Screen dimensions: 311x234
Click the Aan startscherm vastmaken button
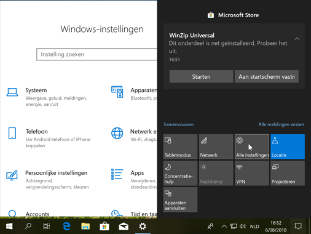click(267, 76)
